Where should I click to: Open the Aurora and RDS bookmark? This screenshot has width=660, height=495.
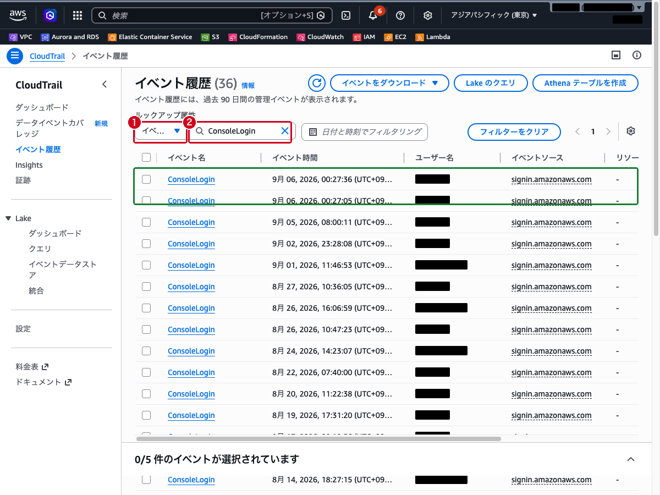[x=70, y=37]
